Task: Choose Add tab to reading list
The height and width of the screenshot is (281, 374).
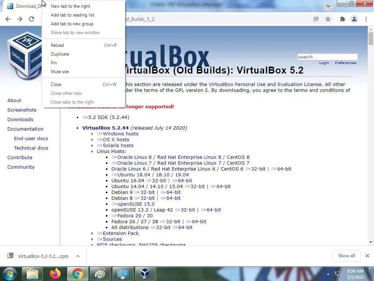Action: [84, 15]
